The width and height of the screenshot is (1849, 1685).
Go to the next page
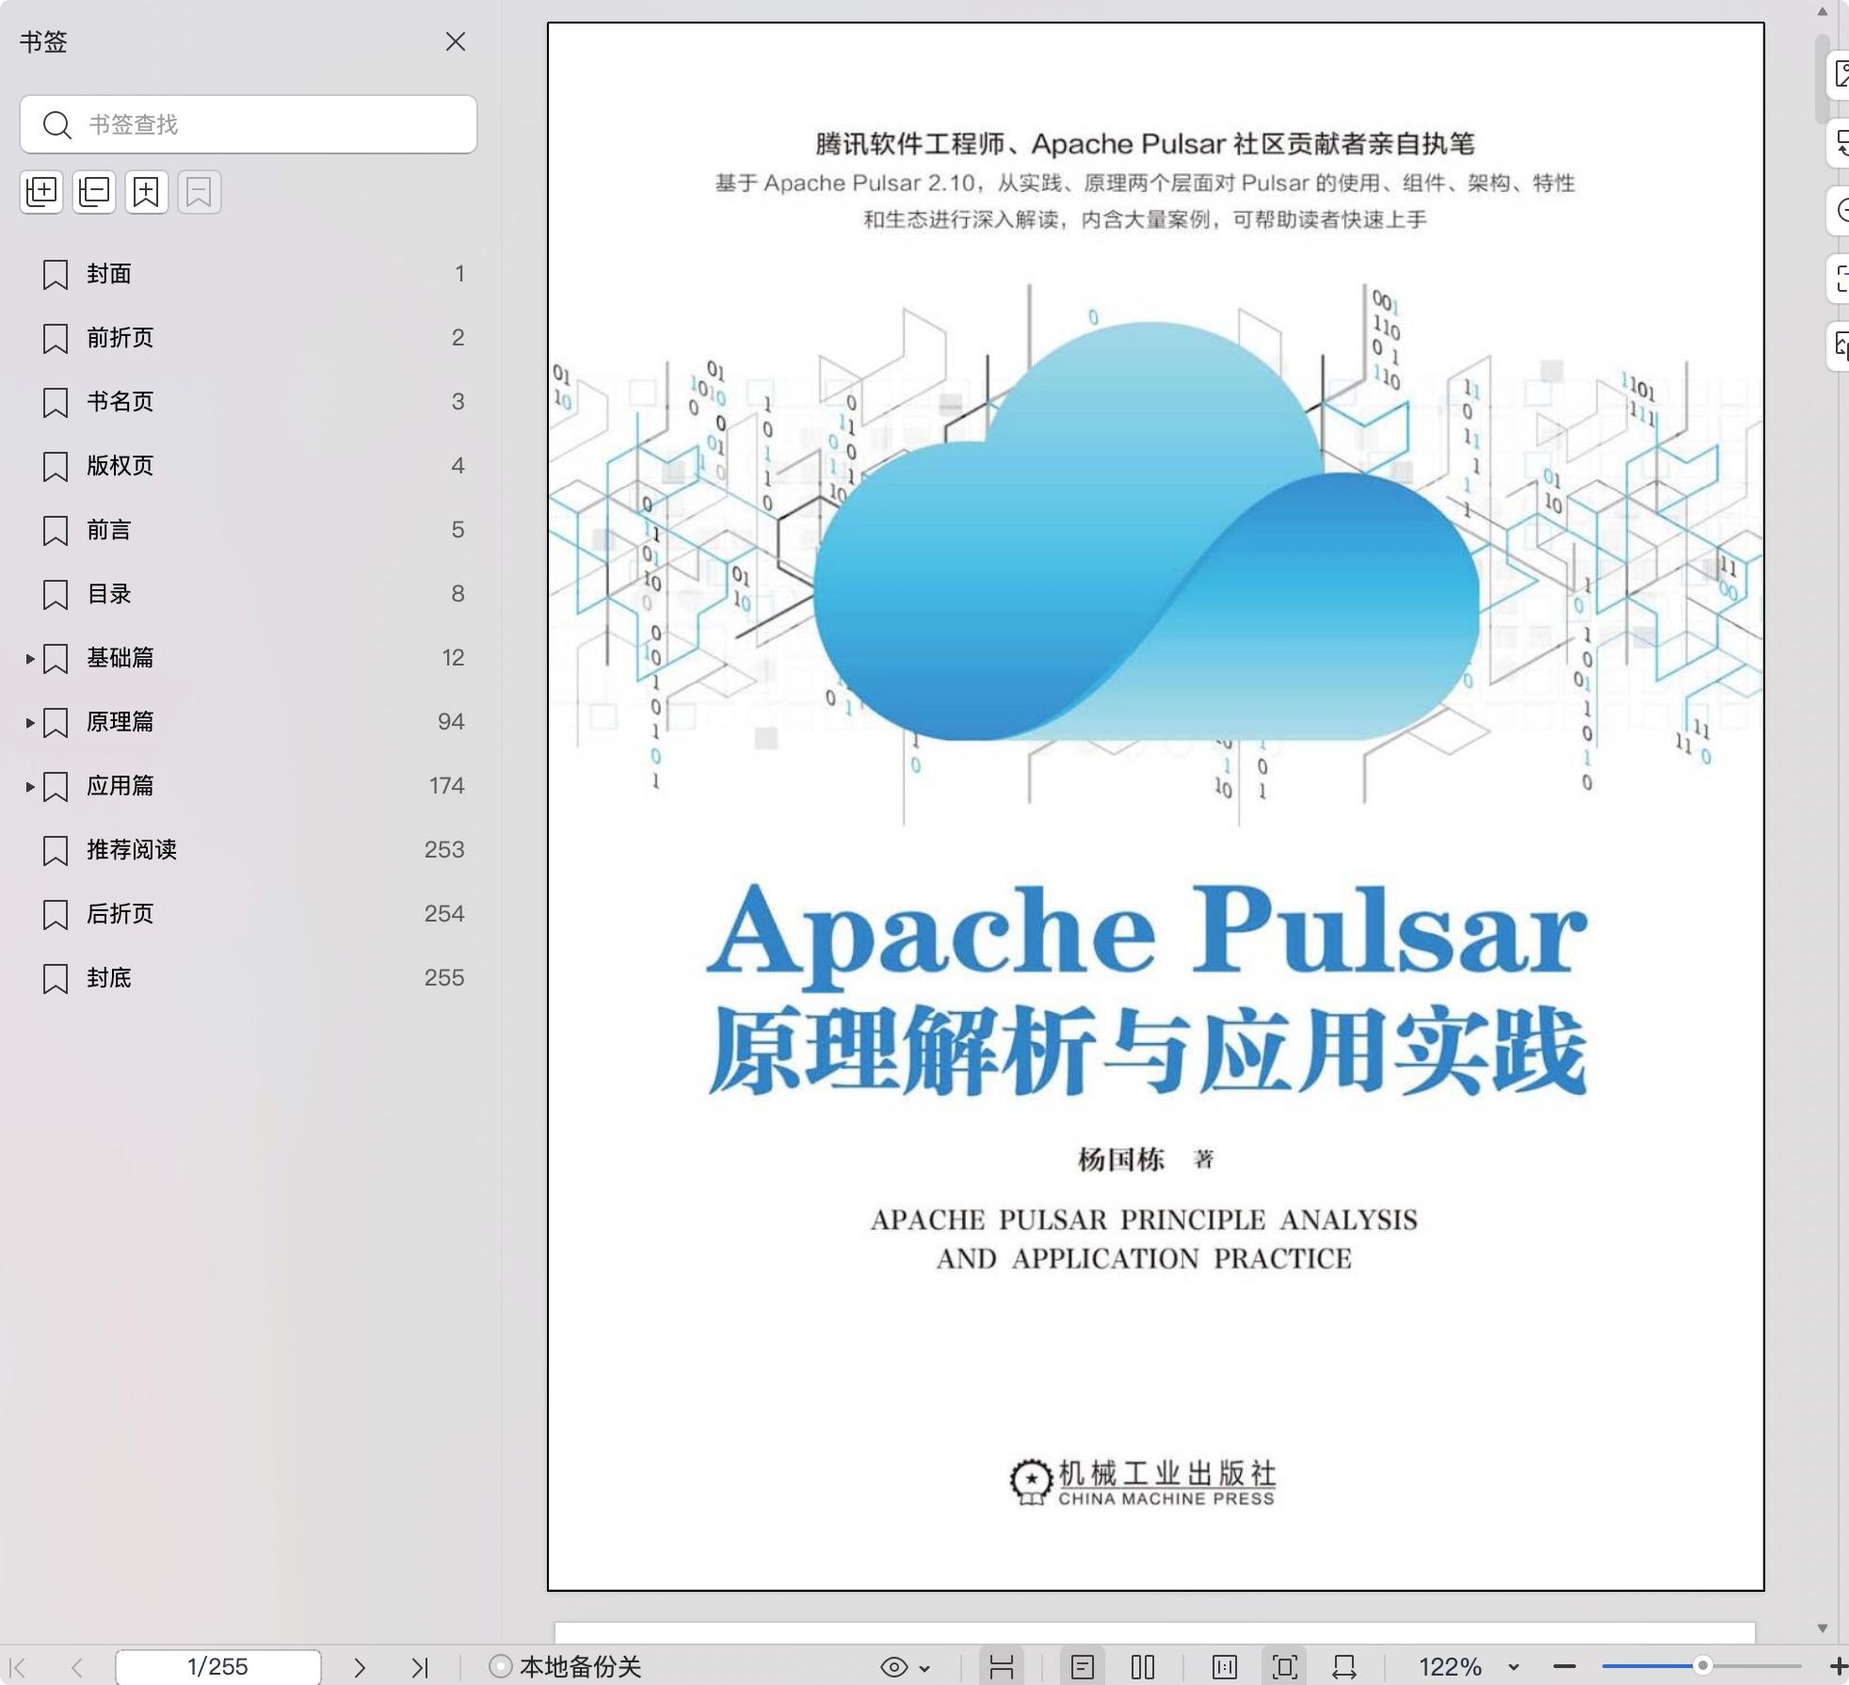point(360,1667)
